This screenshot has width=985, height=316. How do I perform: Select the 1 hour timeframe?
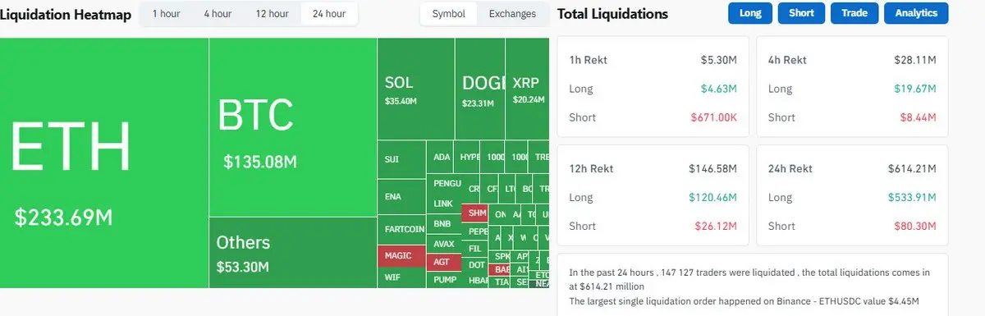166,14
